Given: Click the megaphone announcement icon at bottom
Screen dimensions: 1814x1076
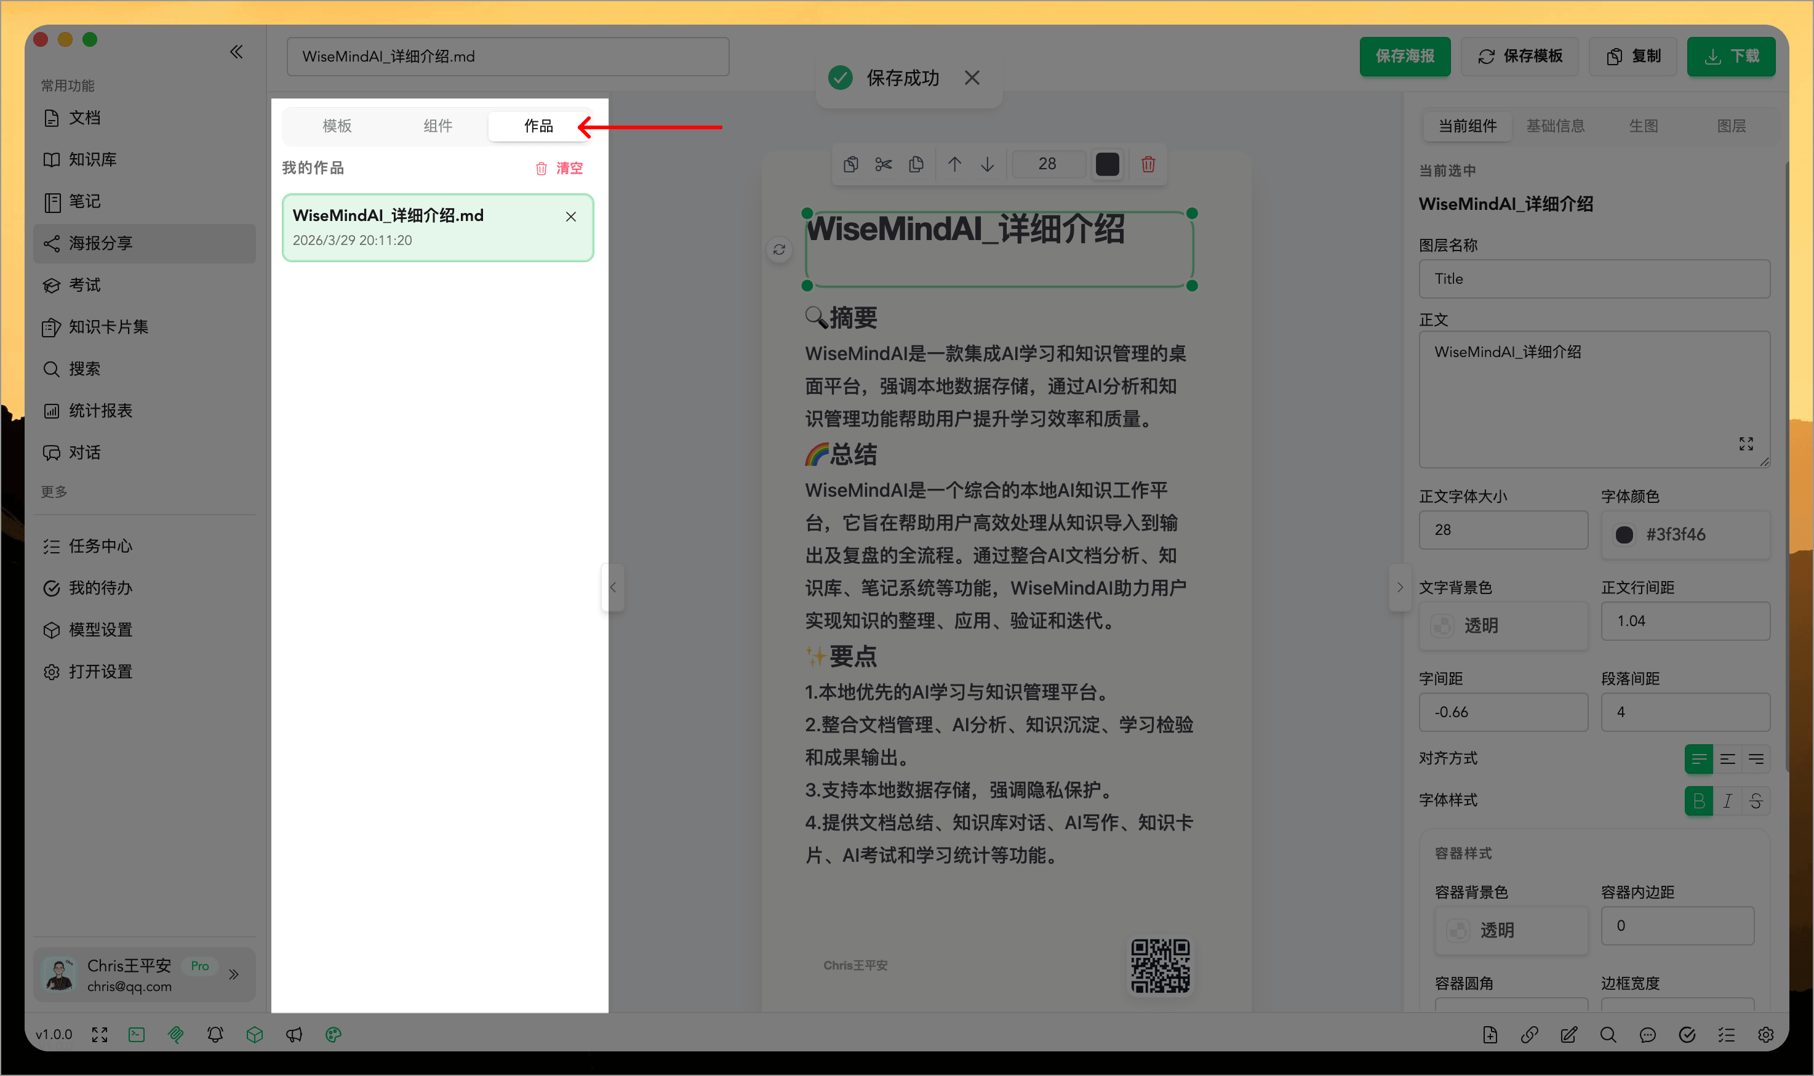Looking at the screenshot, I should tap(294, 1035).
